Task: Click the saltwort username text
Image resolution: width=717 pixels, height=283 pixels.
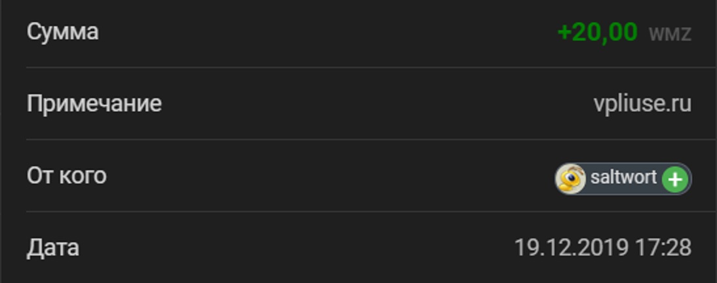Action: pos(623,177)
